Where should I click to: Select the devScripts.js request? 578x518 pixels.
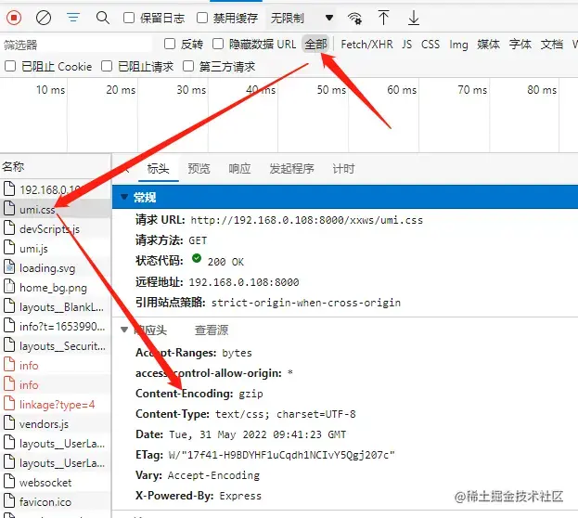(x=56, y=228)
